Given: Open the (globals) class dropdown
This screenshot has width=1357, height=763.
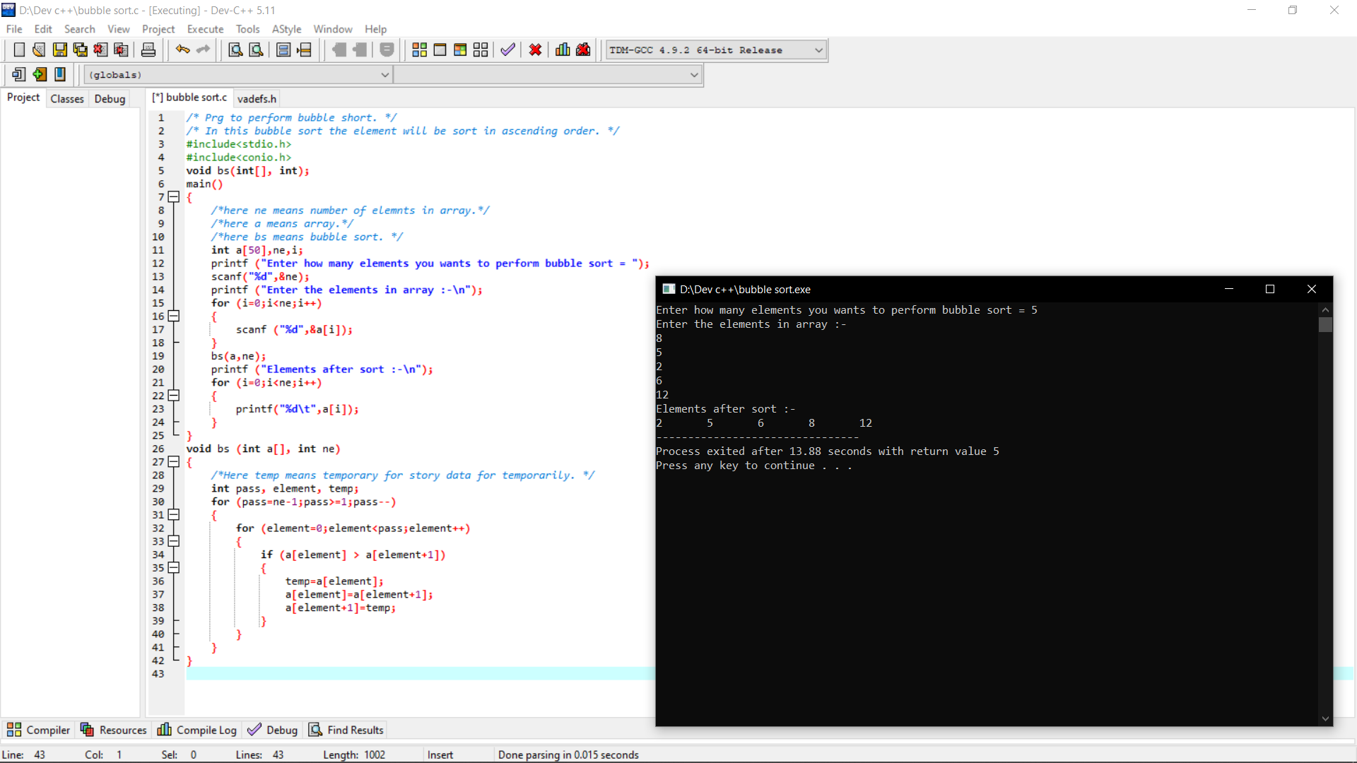Looking at the screenshot, I should [x=238, y=75].
